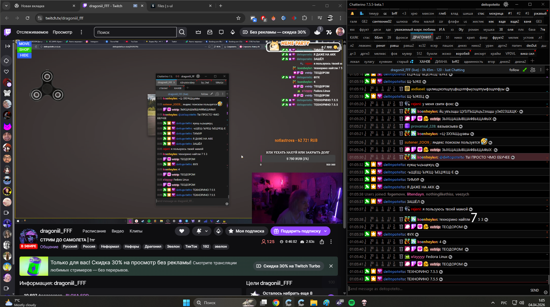550x307 pixels.
Task: Click the Get Bits diamond icon
Action: click(x=233, y=32)
